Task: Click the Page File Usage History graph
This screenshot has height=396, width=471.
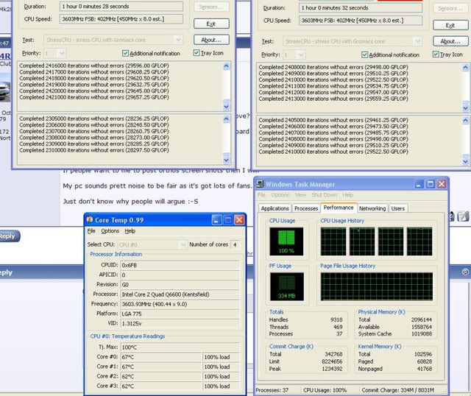Action: click(376, 286)
